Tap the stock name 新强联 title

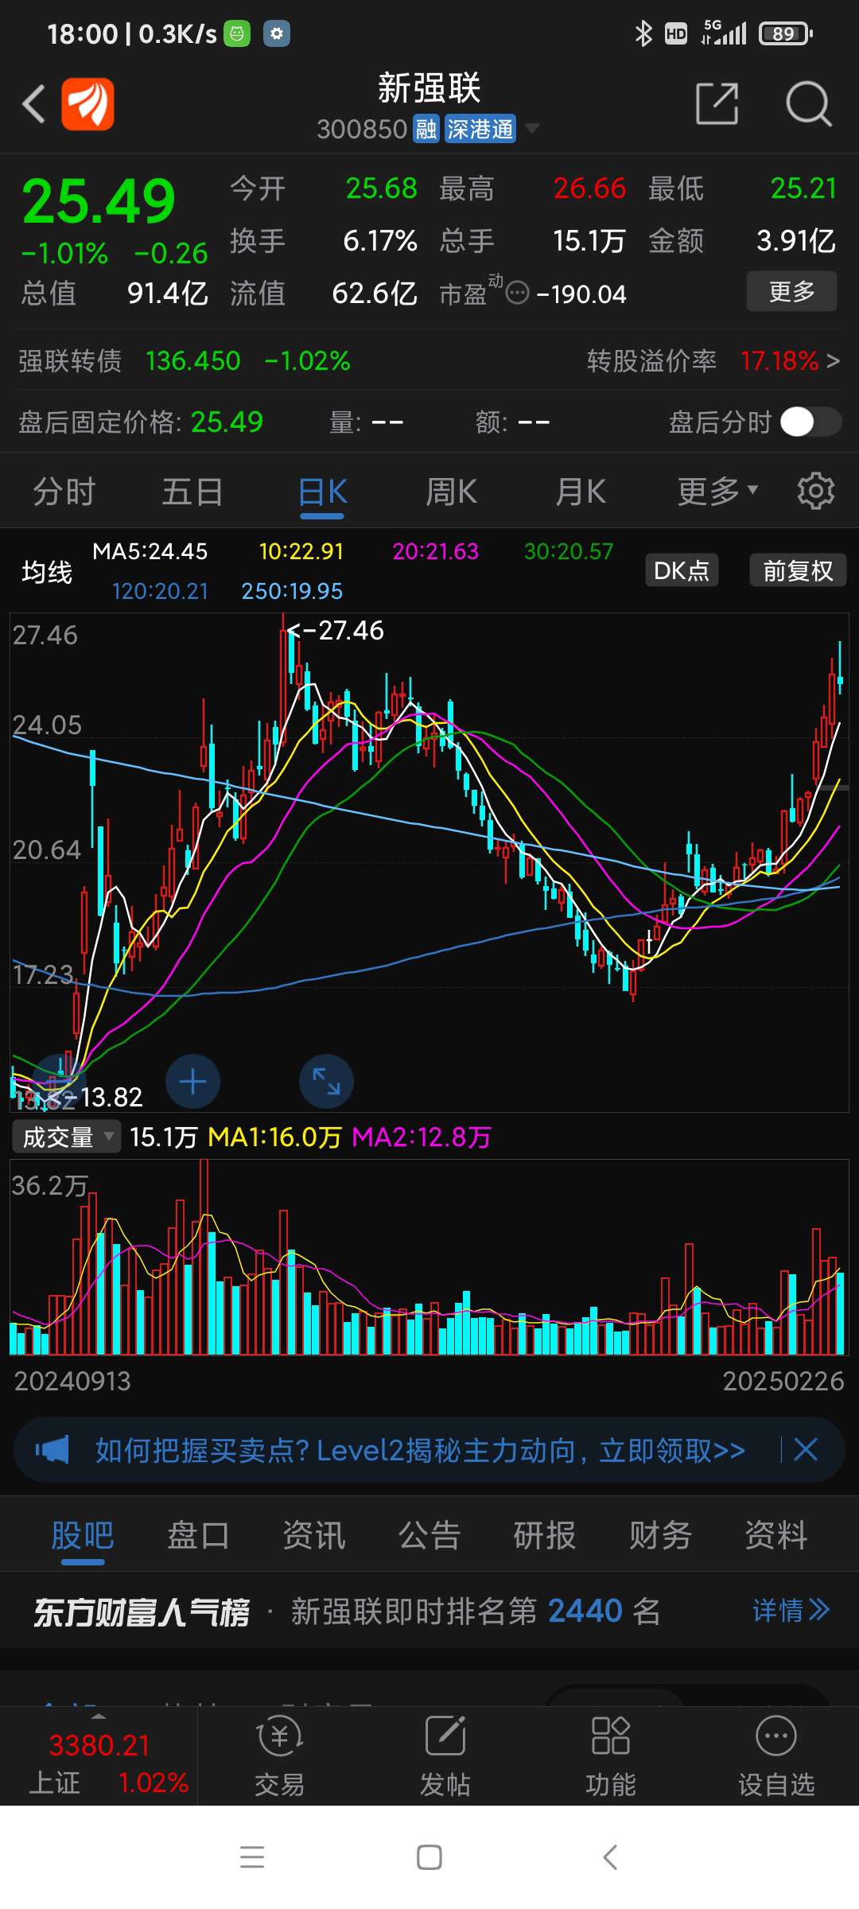[429, 87]
